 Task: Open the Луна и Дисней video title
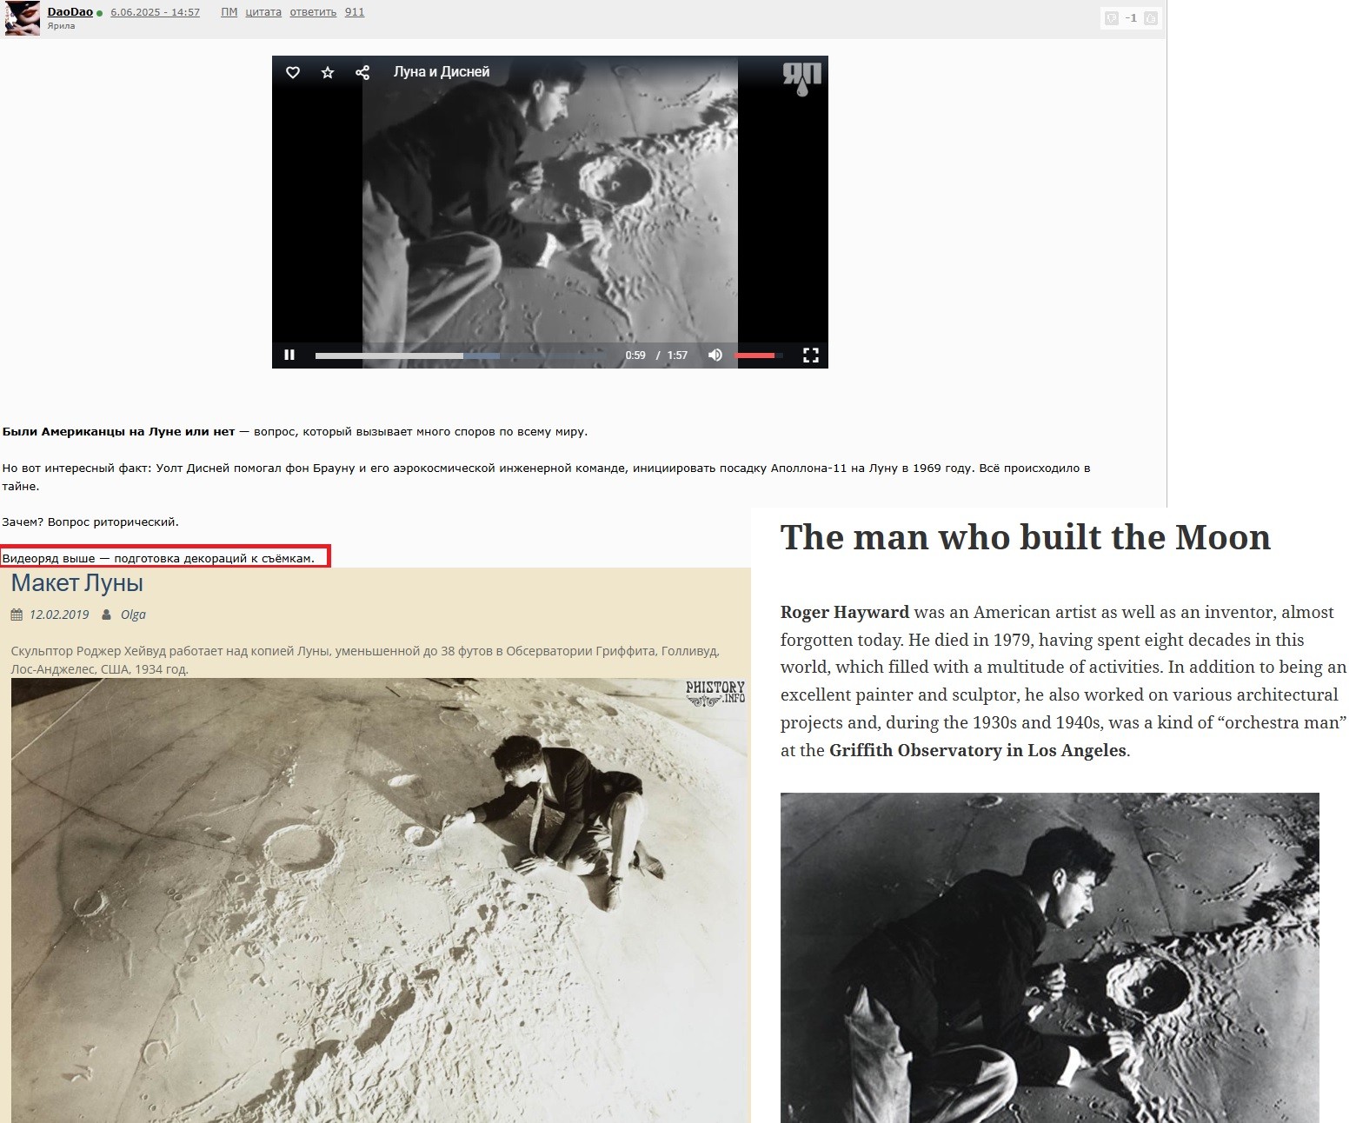pyautogui.click(x=442, y=72)
